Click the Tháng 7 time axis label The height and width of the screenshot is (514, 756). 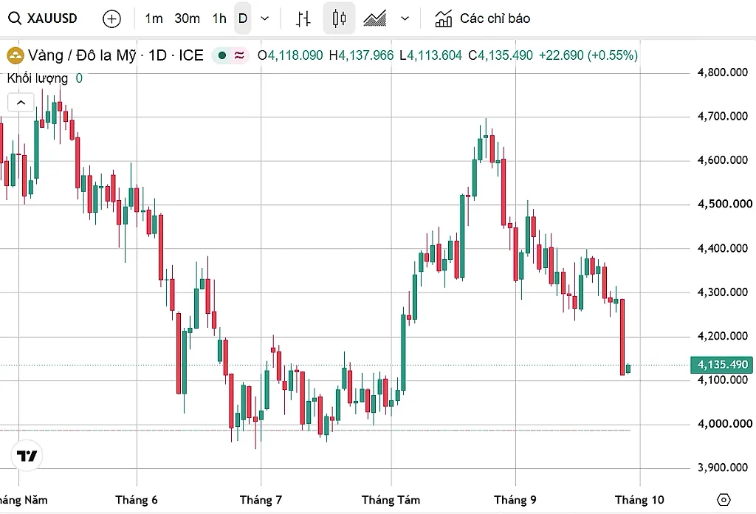[x=261, y=499]
